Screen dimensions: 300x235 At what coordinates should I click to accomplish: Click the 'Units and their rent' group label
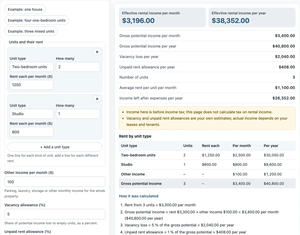pos(26,42)
